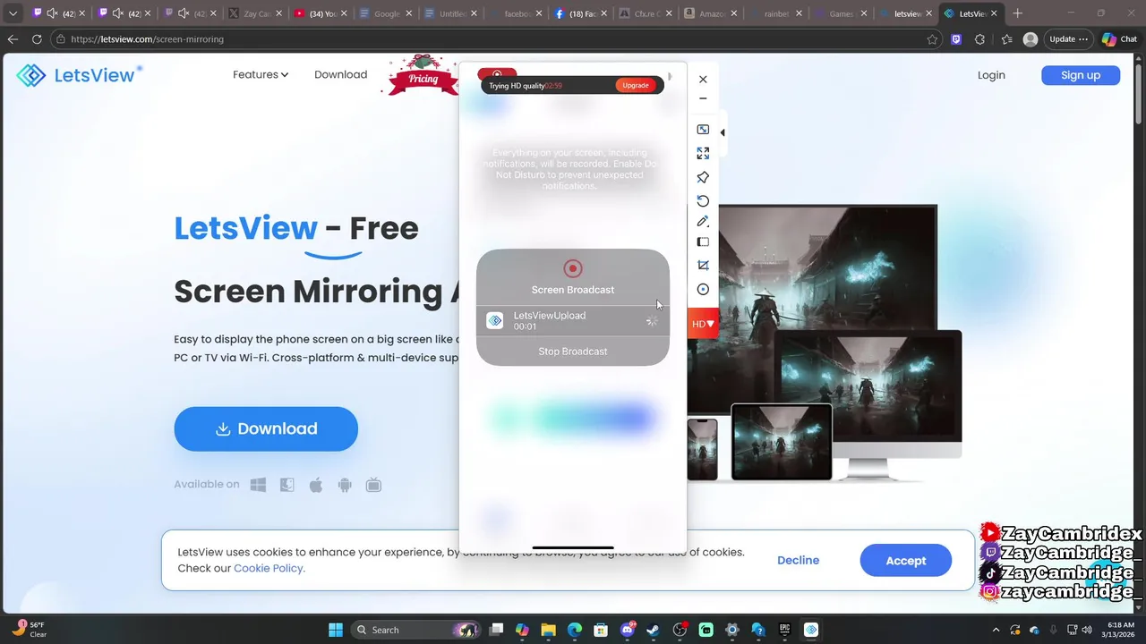Open Epic Games from the taskbar
1146x644 pixels.
coord(784,630)
